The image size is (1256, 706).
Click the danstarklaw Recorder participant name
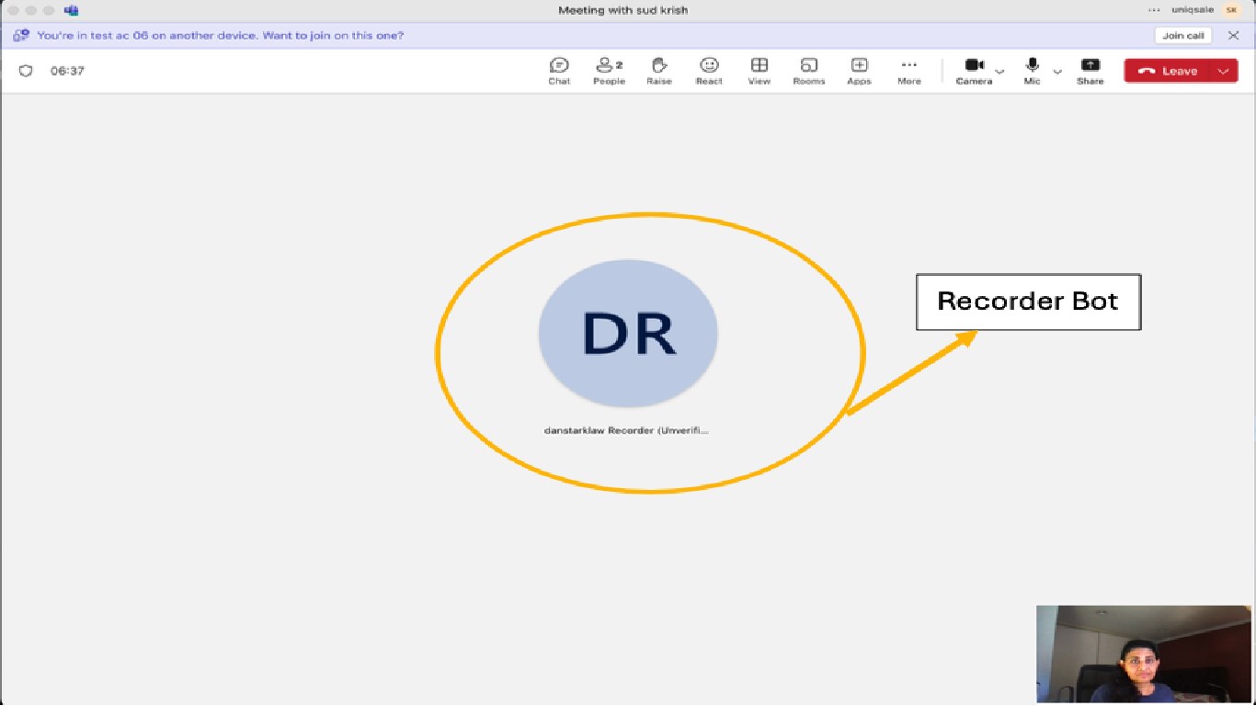click(627, 429)
